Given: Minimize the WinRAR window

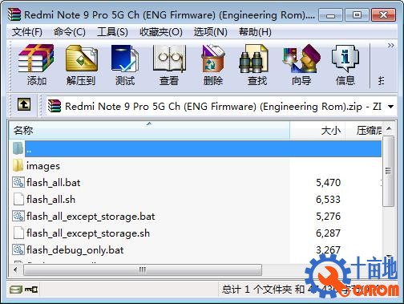Looking at the screenshot, I should 330,15.
